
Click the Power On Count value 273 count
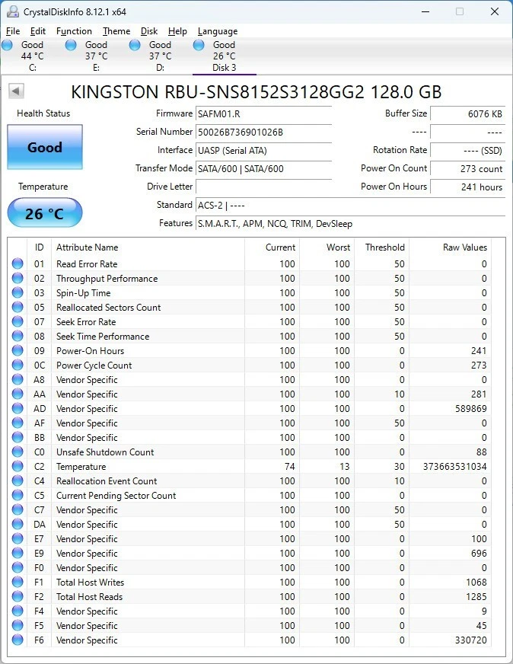coord(467,168)
